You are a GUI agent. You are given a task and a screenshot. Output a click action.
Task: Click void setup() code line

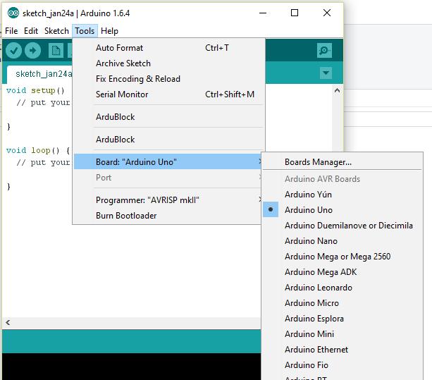35,90
